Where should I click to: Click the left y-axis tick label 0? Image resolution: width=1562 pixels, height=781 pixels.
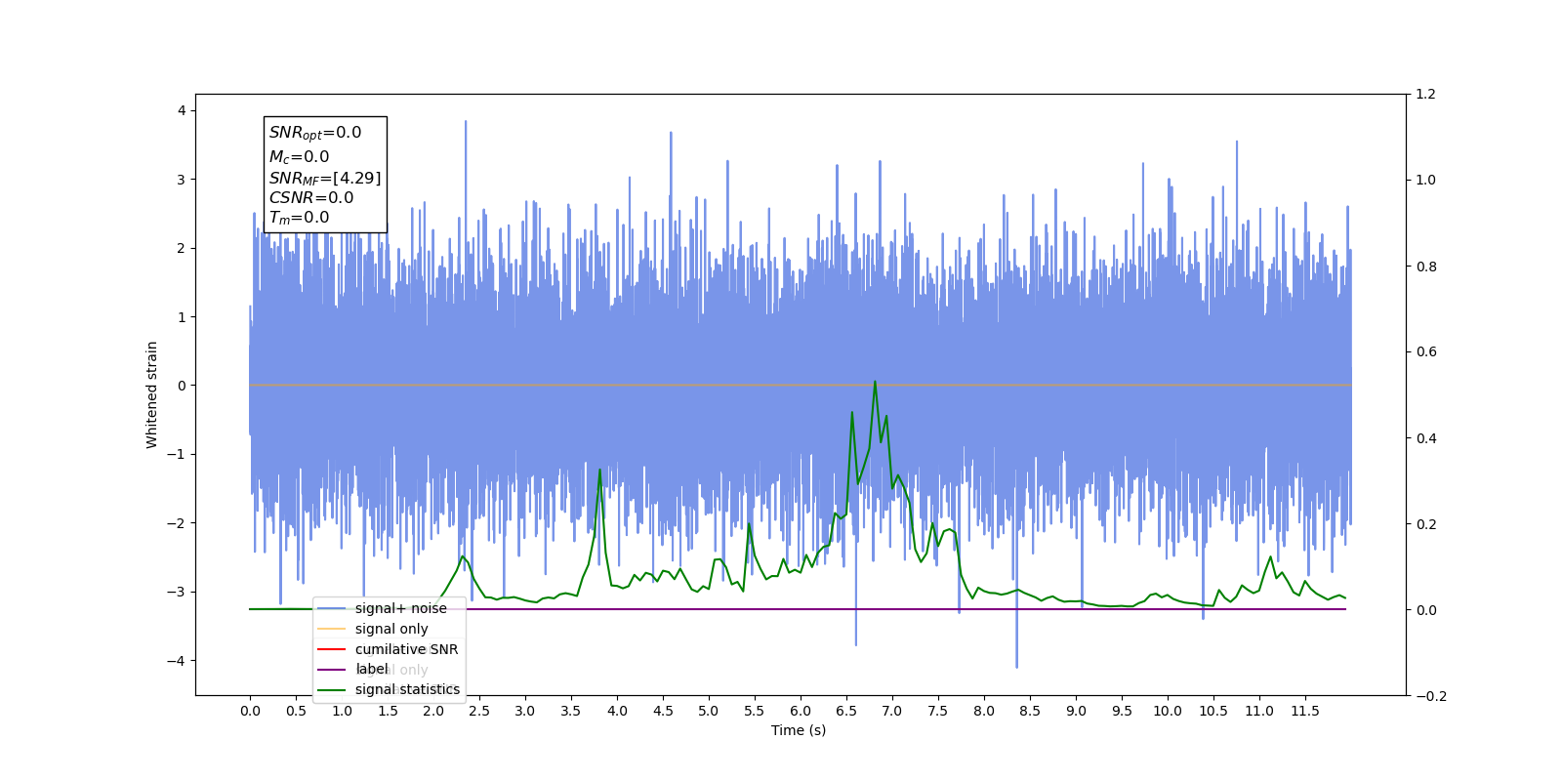[182, 386]
